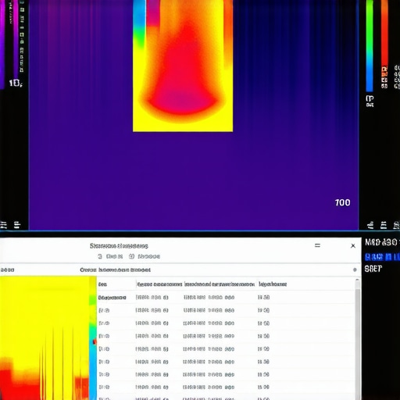Screen dimensions: 400x400
Task: Click the red marker on the thumbnail color strip
Action: coord(95,341)
